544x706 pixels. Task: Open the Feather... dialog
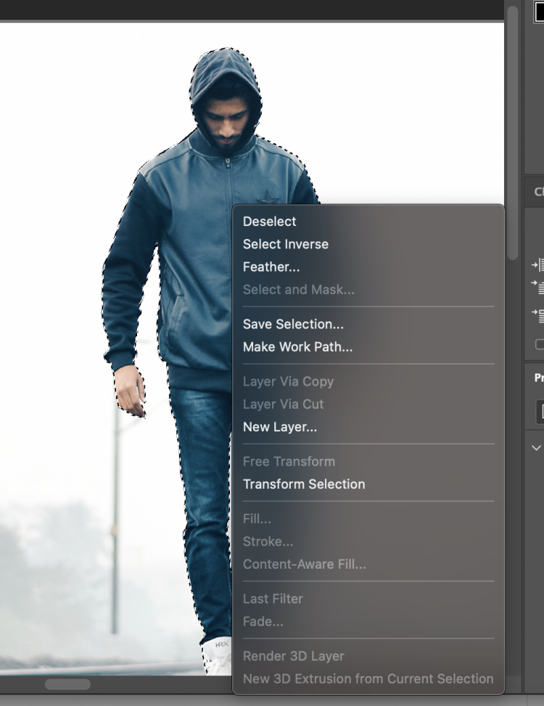271,267
